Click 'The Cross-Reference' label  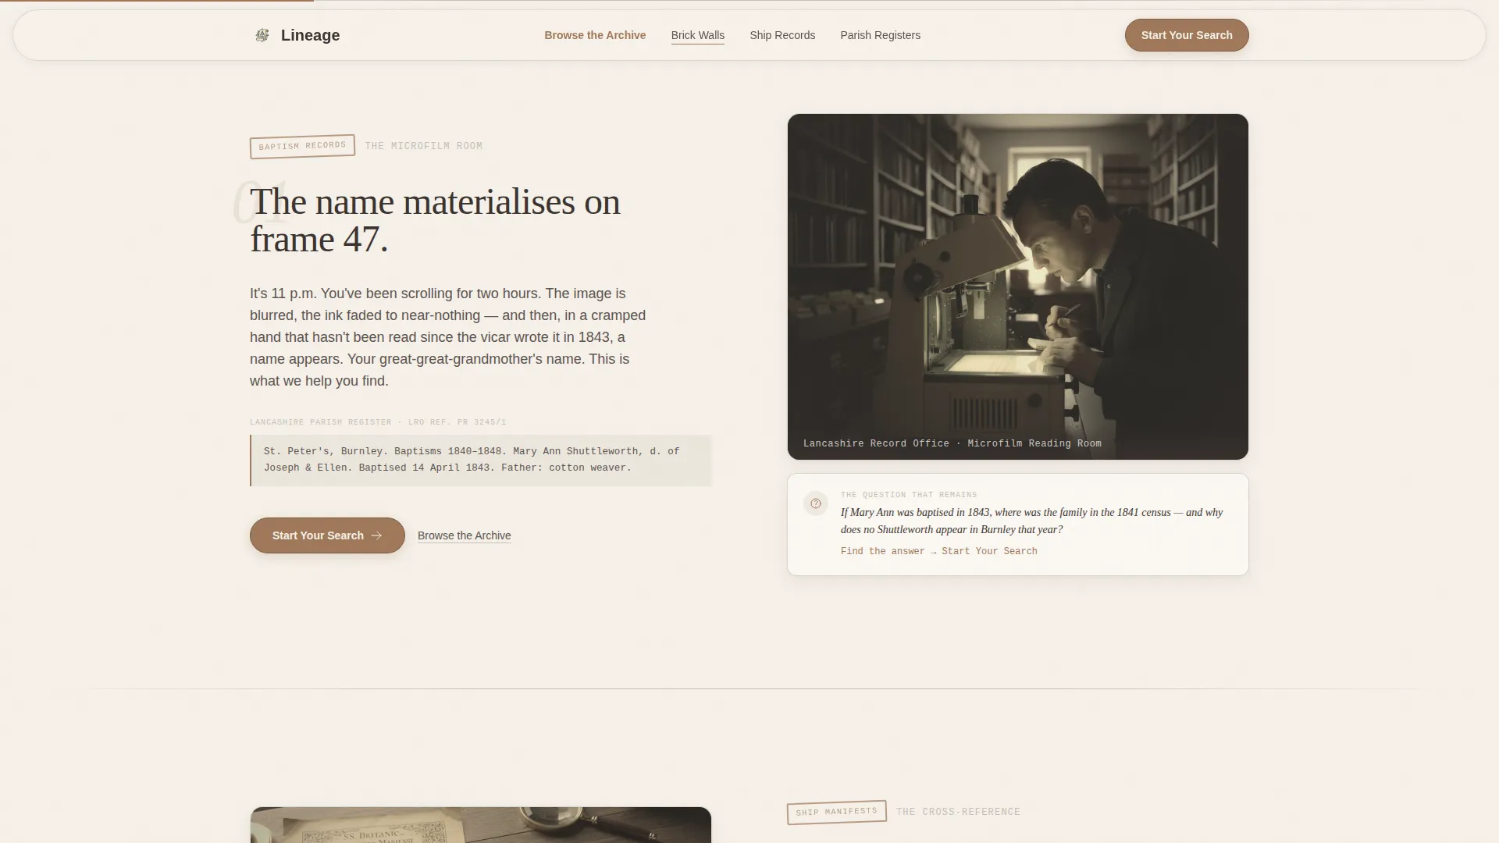(958, 812)
